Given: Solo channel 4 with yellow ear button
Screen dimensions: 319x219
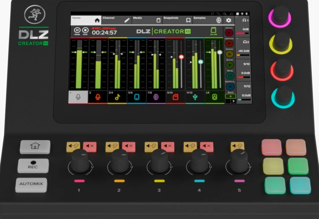Looking at the screenshot, I should coord(190,147).
